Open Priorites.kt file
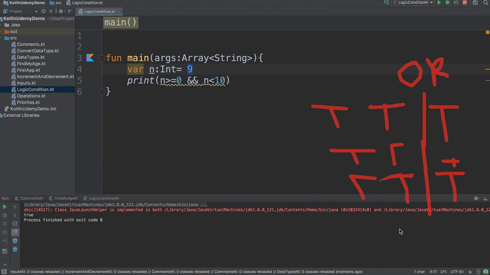 coord(28,102)
